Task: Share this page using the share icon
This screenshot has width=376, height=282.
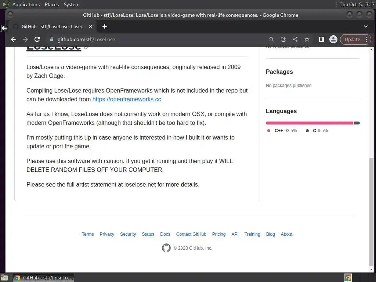Action: [x=295, y=39]
